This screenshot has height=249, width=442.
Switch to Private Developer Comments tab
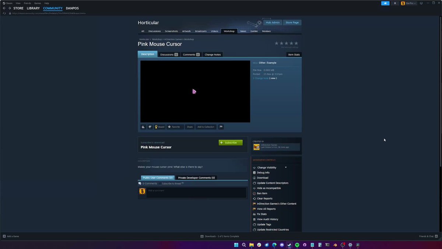196,178
